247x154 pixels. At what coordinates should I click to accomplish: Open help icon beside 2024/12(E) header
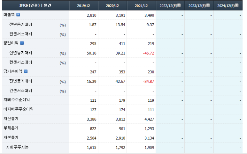(x=237, y=5)
